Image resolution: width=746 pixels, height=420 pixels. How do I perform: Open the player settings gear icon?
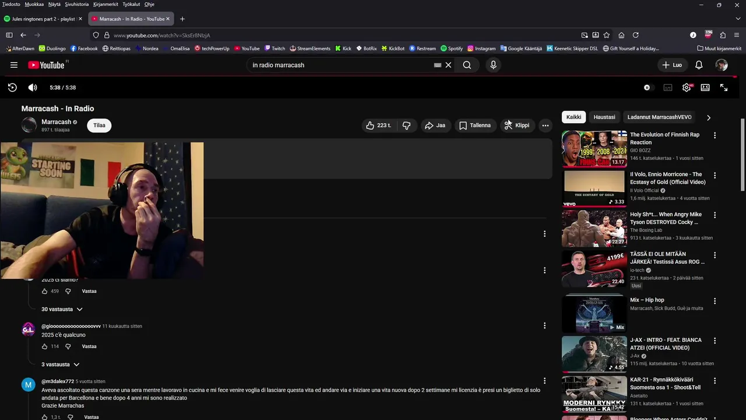(x=687, y=87)
